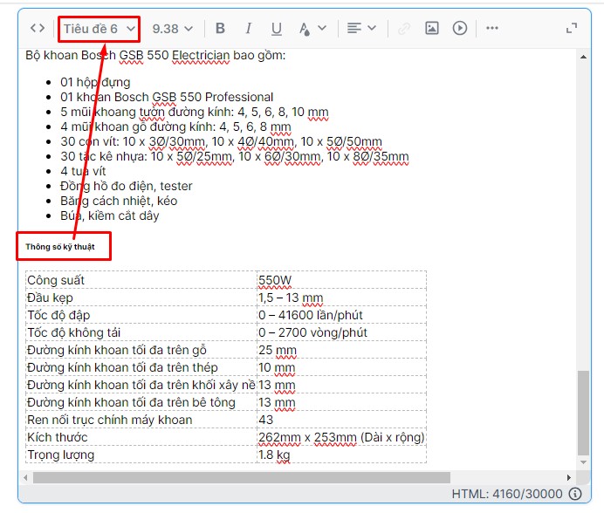Click the bullet '01 hộp đựng'
Screen dimensions: 604x513
pos(95,82)
